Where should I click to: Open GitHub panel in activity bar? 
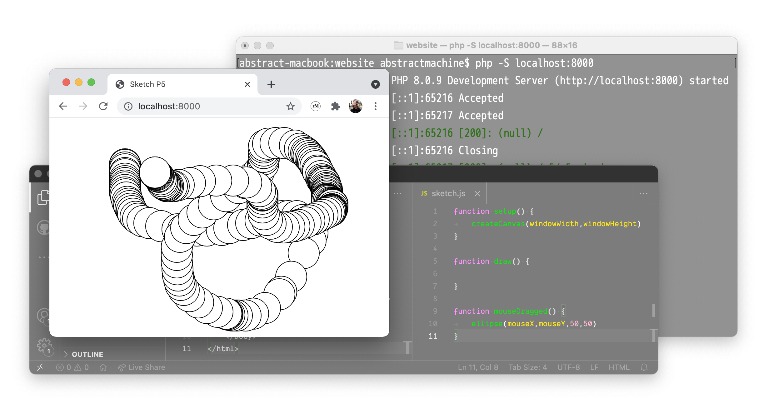43,227
